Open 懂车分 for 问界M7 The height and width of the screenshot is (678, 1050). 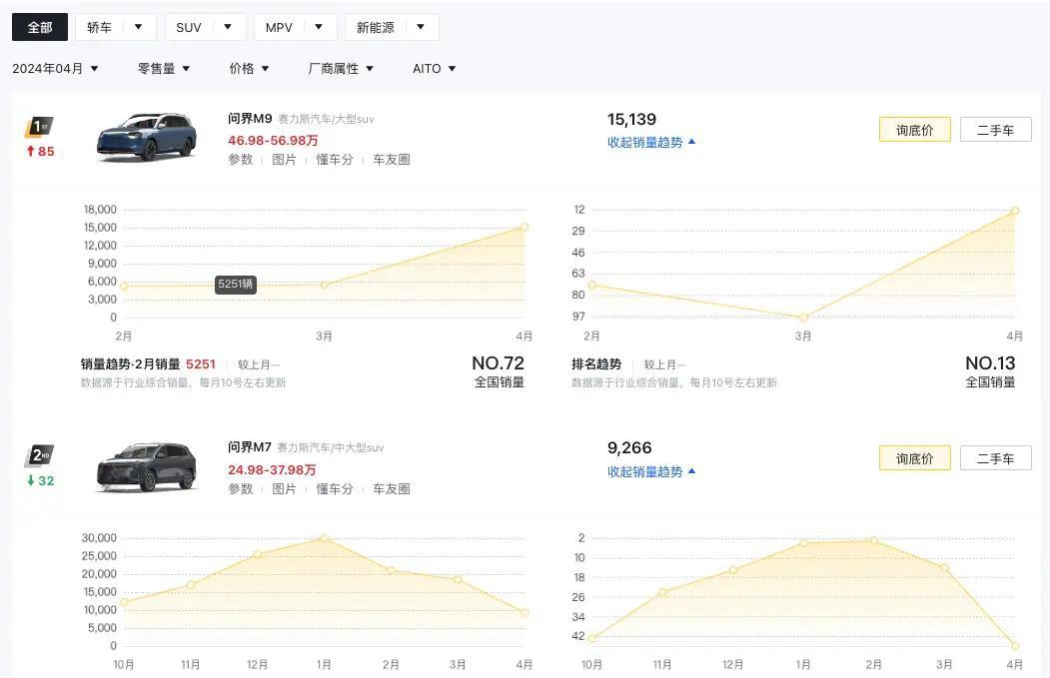[334, 488]
